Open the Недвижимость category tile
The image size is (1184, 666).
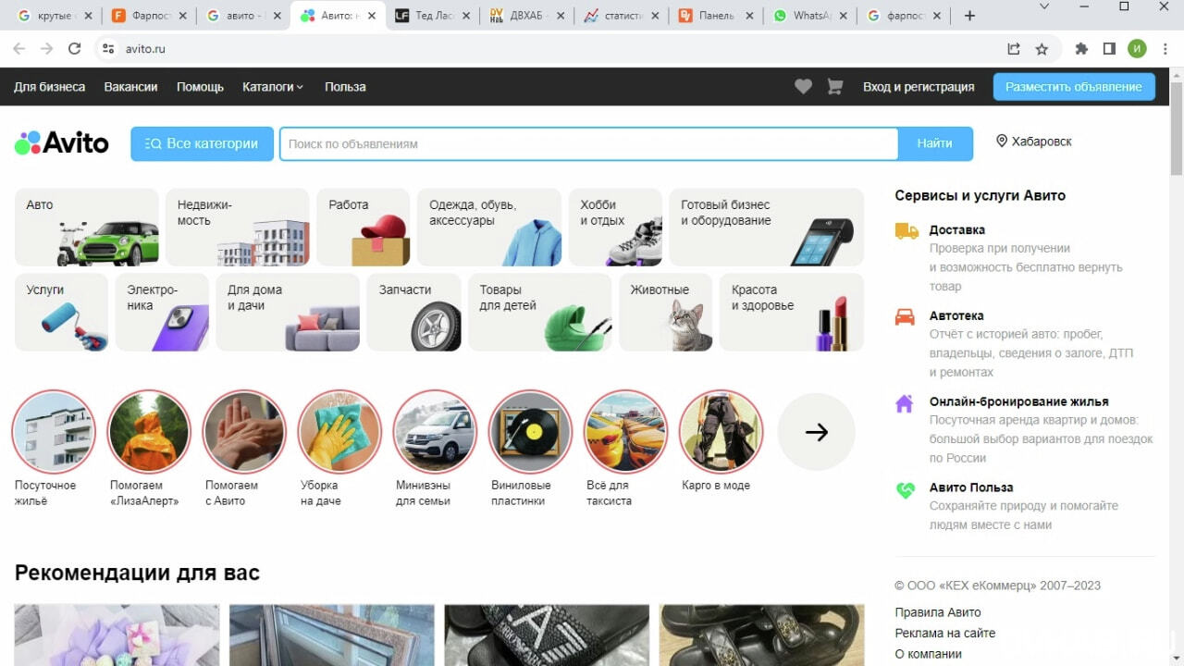(x=238, y=228)
